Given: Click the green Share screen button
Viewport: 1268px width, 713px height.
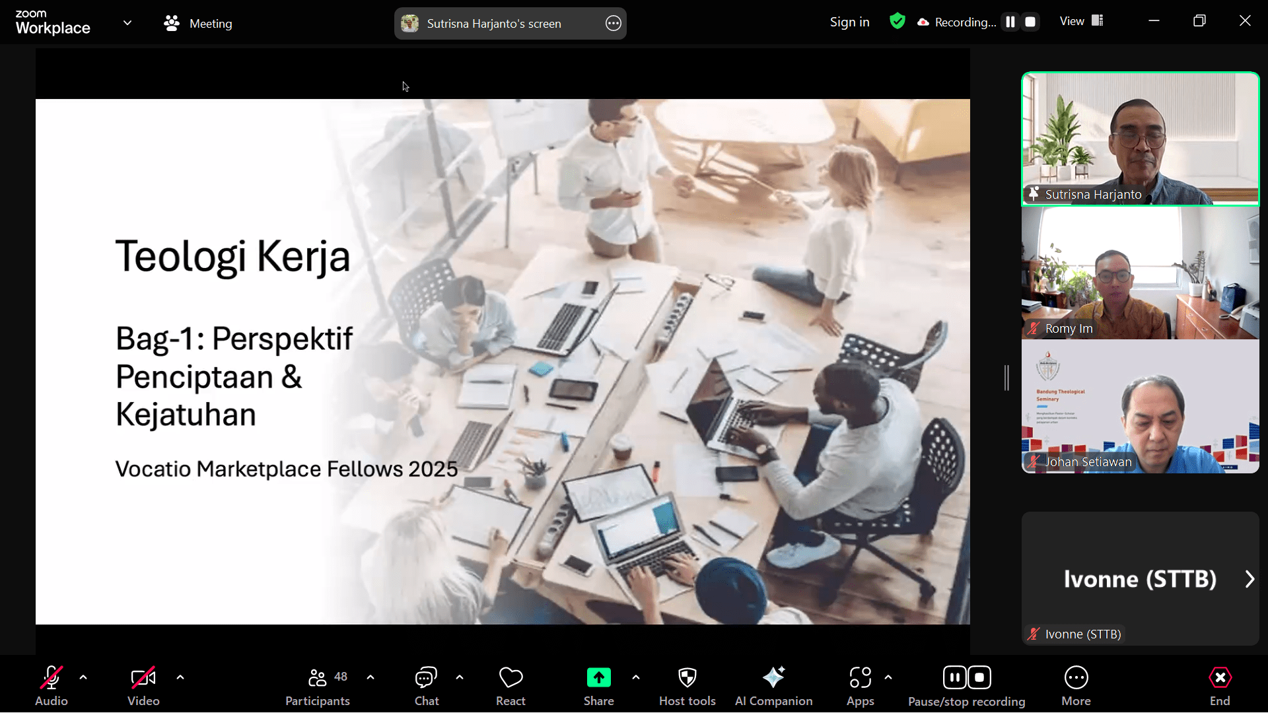Looking at the screenshot, I should tap(598, 678).
